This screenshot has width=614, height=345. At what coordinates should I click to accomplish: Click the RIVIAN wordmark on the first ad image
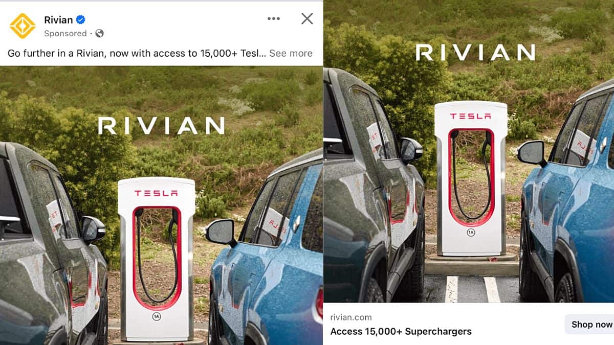[x=161, y=126]
